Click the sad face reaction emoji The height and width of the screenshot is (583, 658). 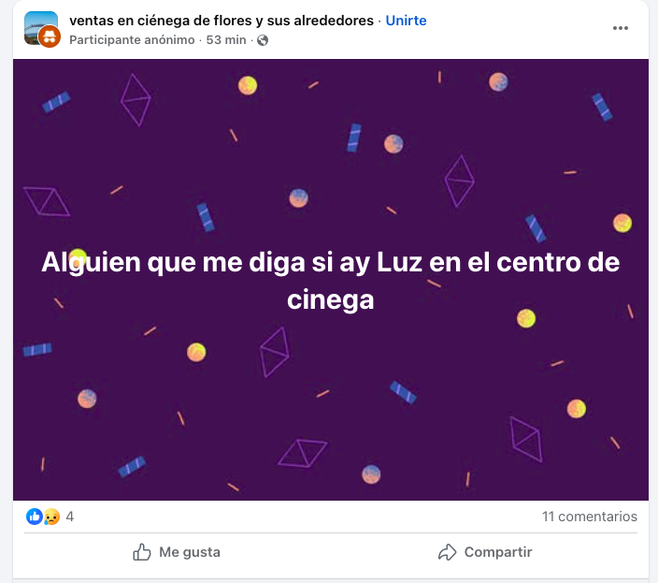tap(51, 517)
